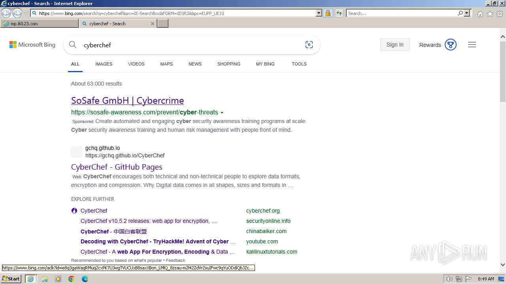This screenshot has height=284, width=506.
Task: Click the cyberchef.org domain text
Action: click(x=263, y=211)
